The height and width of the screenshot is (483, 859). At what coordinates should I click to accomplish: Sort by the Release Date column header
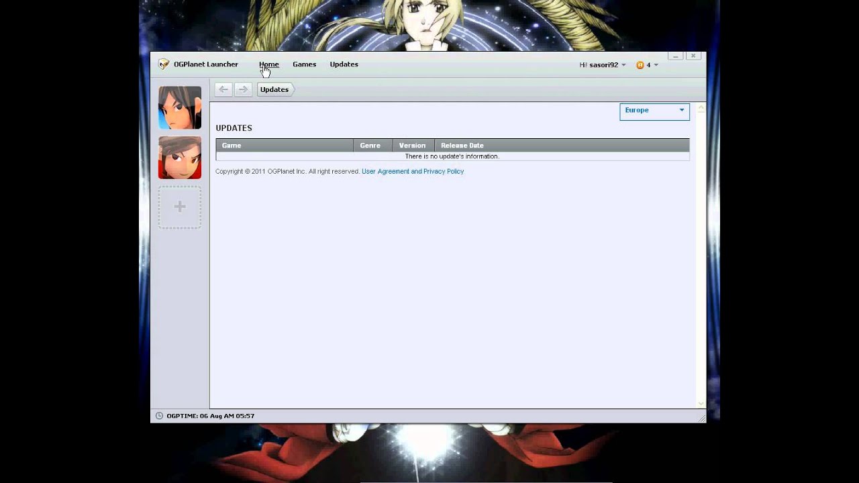[x=562, y=146]
